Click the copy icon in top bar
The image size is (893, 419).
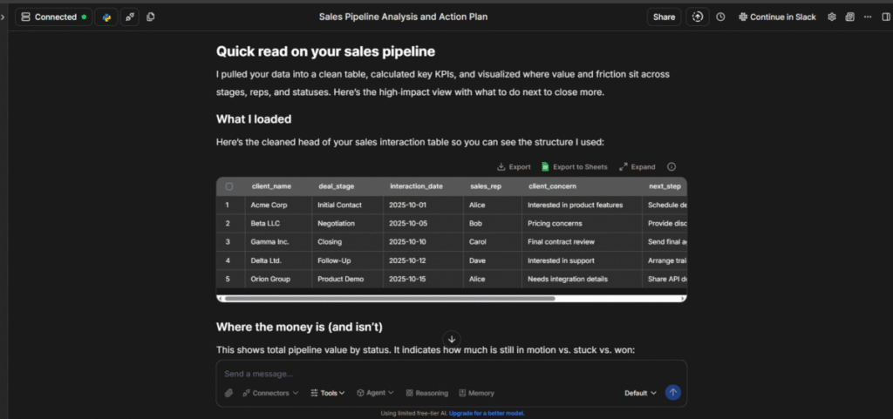coord(151,17)
